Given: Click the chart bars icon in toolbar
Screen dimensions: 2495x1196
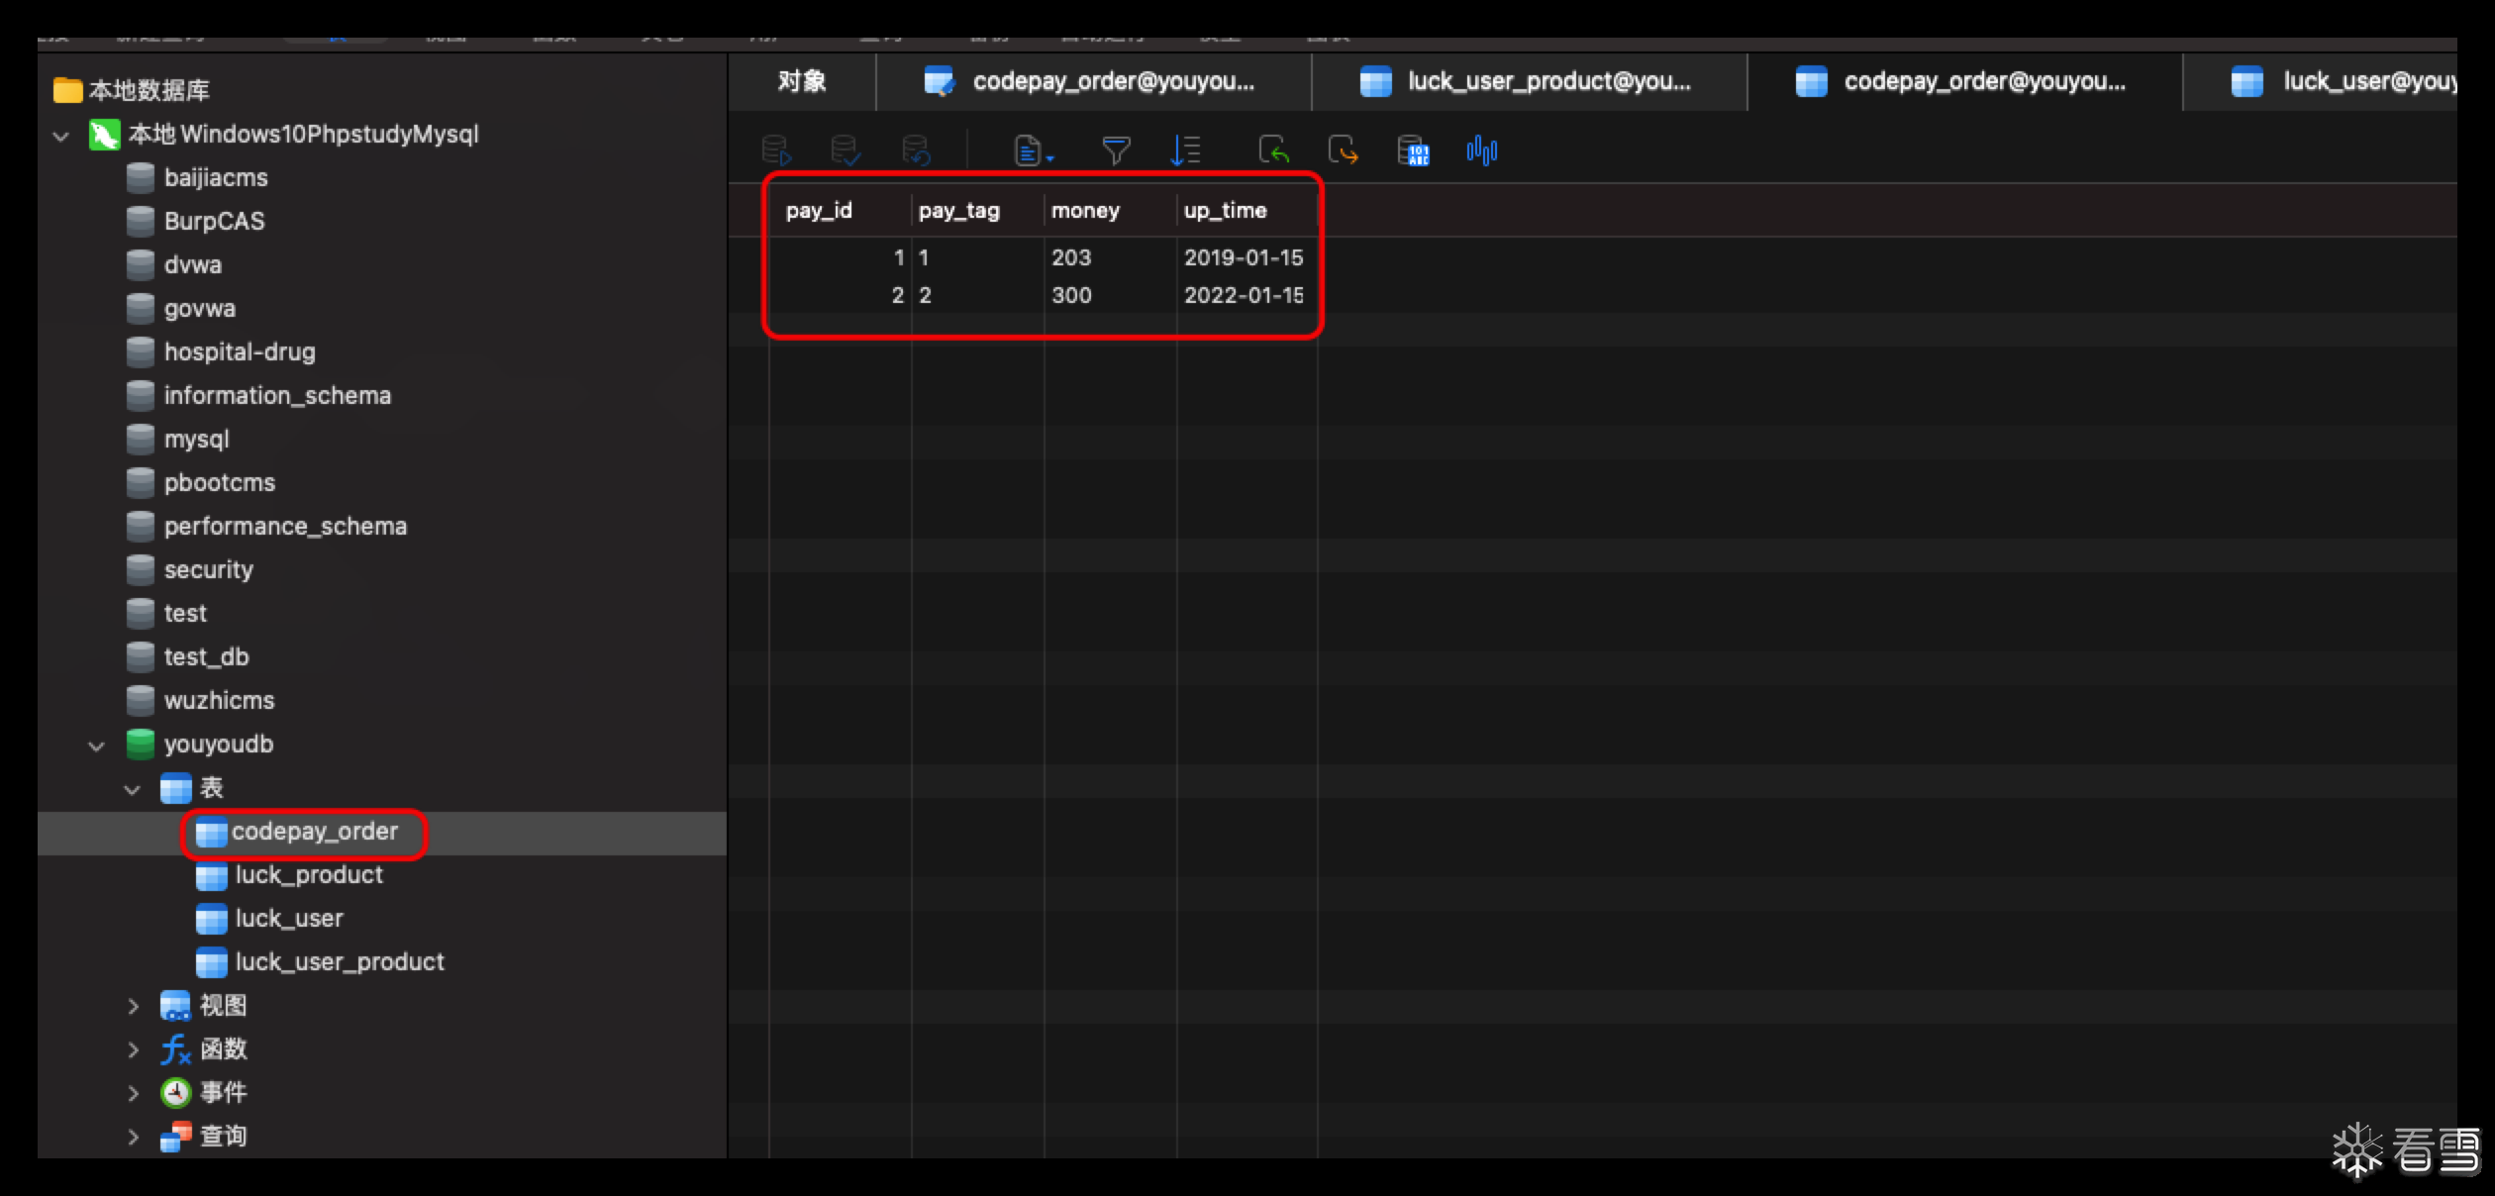Looking at the screenshot, I should (x=1482, y=150).
